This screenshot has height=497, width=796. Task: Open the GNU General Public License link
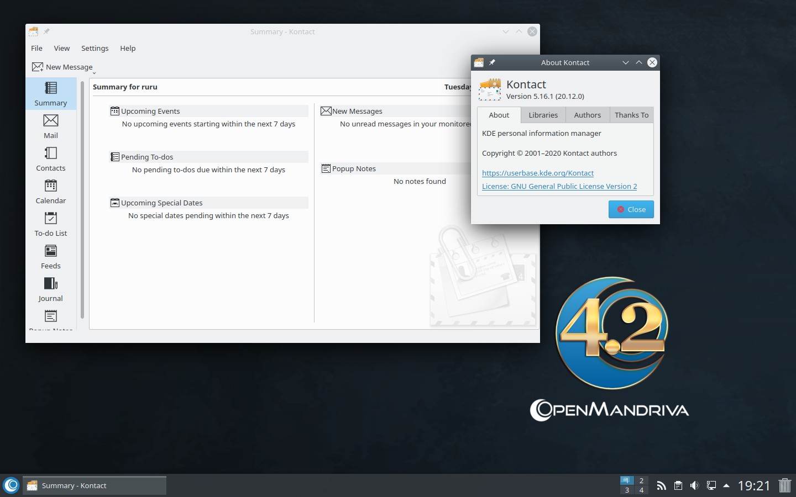click(x=559, y=186)
